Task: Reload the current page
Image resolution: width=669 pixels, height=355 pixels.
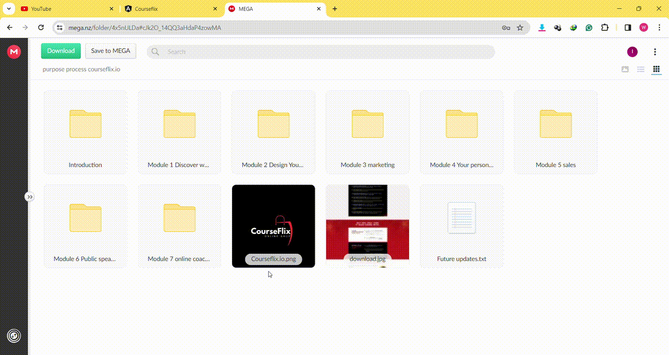Action: point(41,27)
